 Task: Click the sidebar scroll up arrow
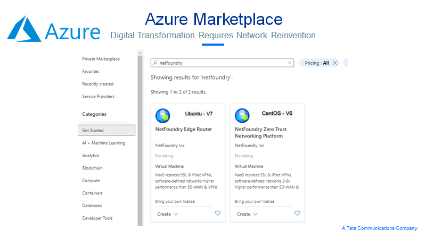140,53
